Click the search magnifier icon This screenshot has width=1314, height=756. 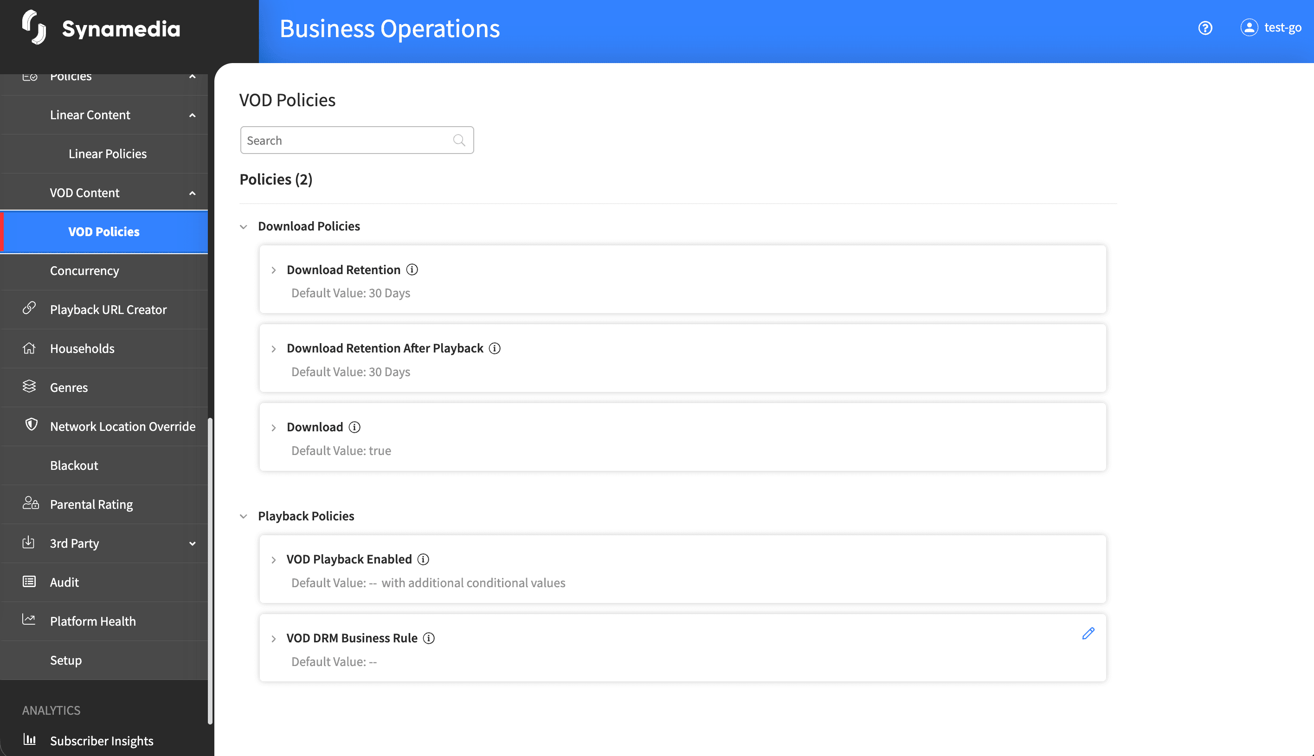tap(458, 140)
